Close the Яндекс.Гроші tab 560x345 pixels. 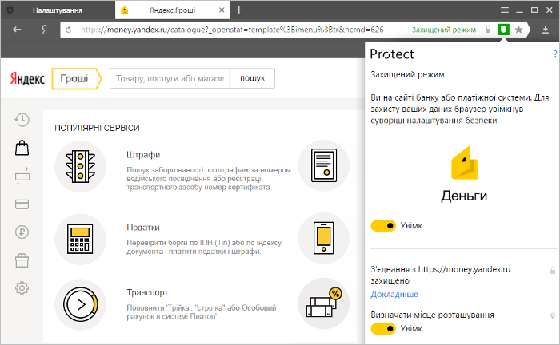pyautogui.click(x=222, y=10)
